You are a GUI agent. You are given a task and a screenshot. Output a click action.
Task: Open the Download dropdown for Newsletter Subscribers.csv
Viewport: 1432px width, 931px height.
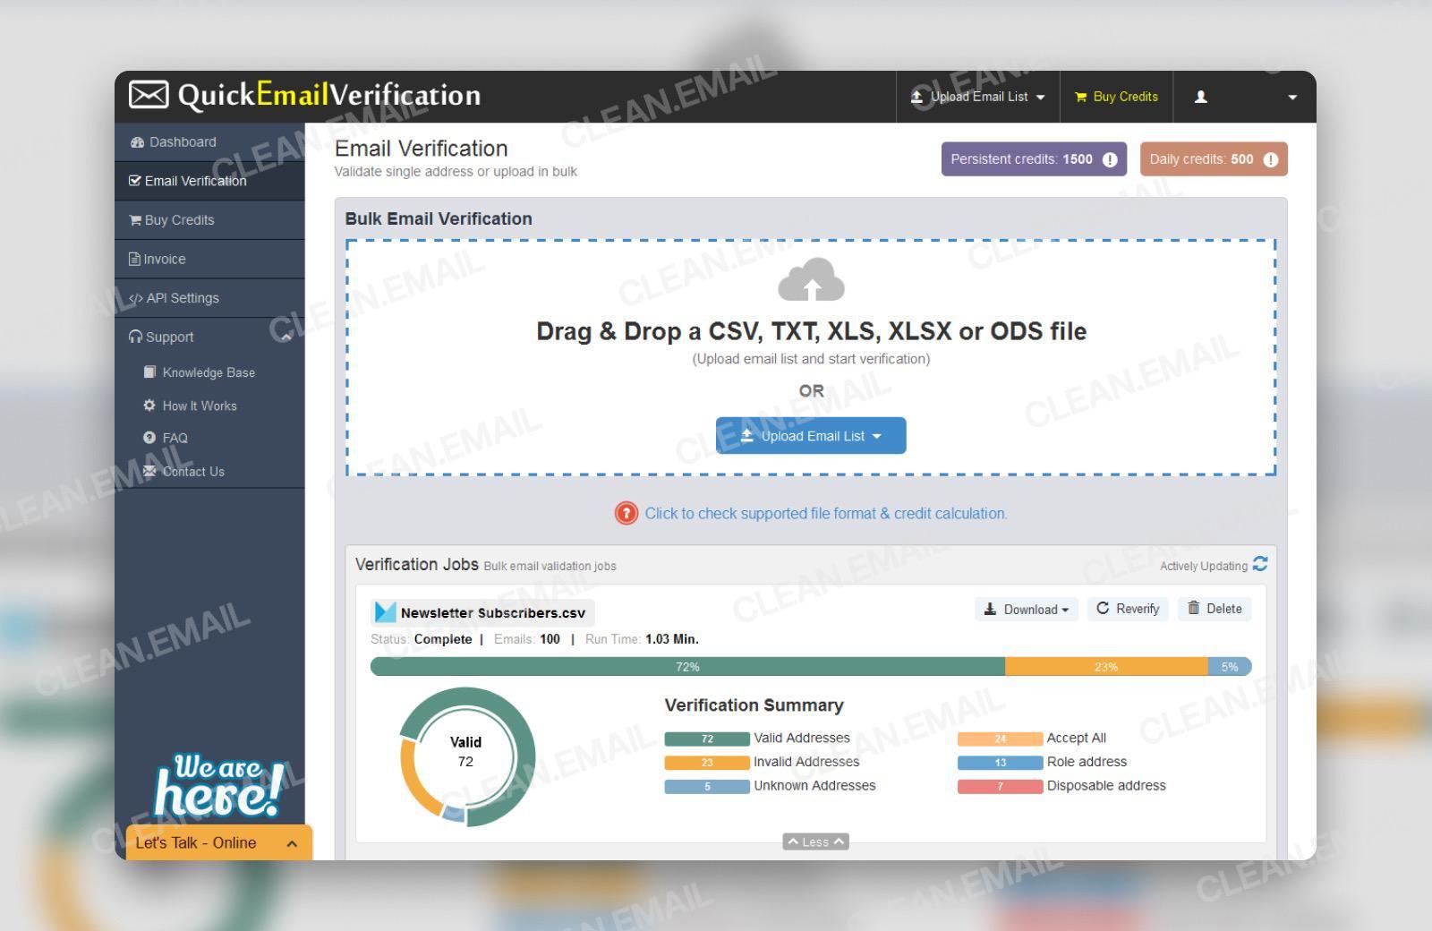coord(1026,609)
